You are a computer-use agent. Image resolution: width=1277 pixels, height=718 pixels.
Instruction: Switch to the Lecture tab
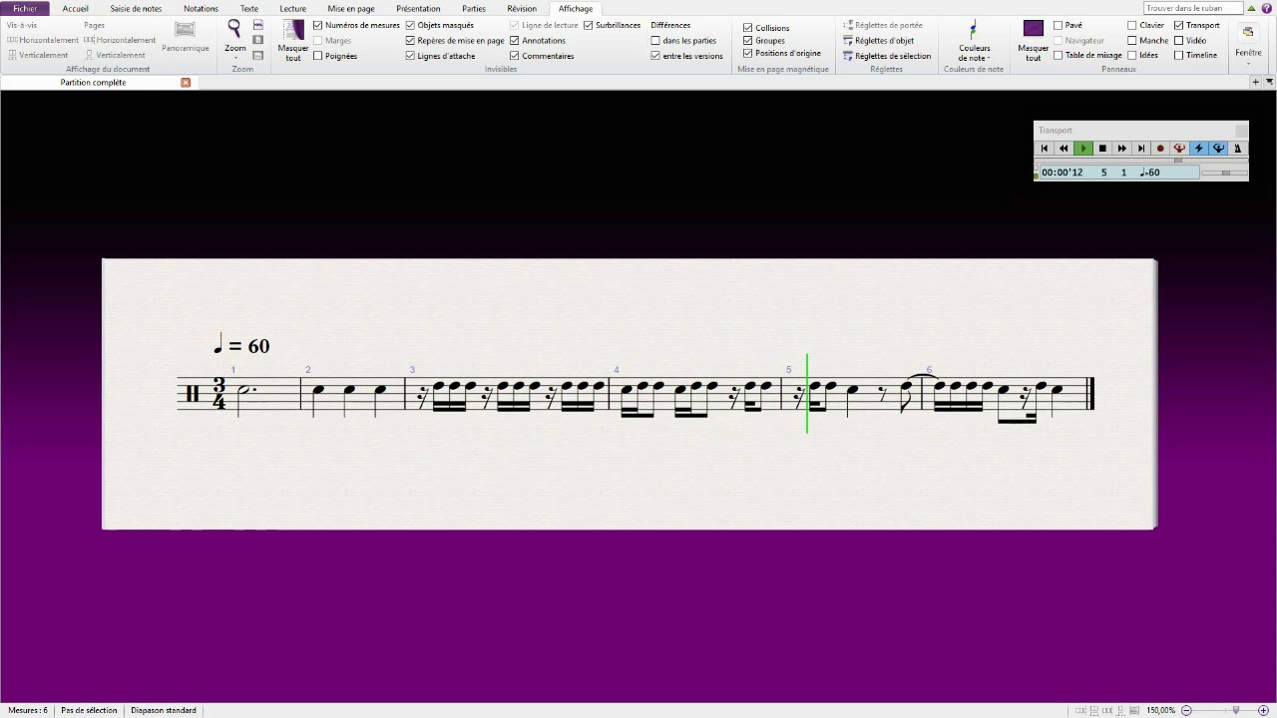pos(293,8)
